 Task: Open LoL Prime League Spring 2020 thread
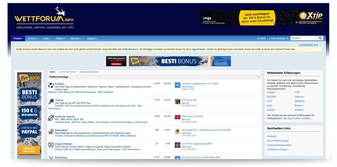197,144
